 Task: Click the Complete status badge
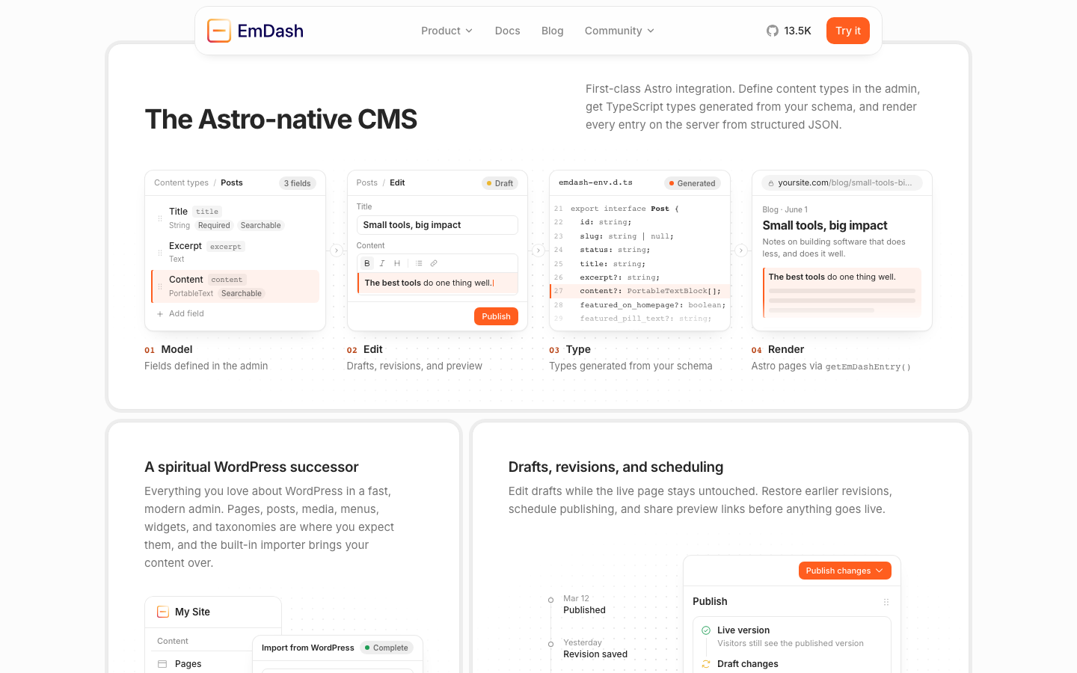(x=387, y=648)
